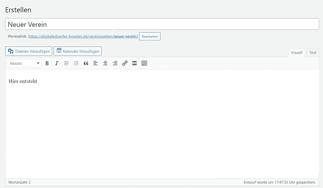Apply italic formatting
323x188 pixels.
pyautogui.click(x=57, y=63)
